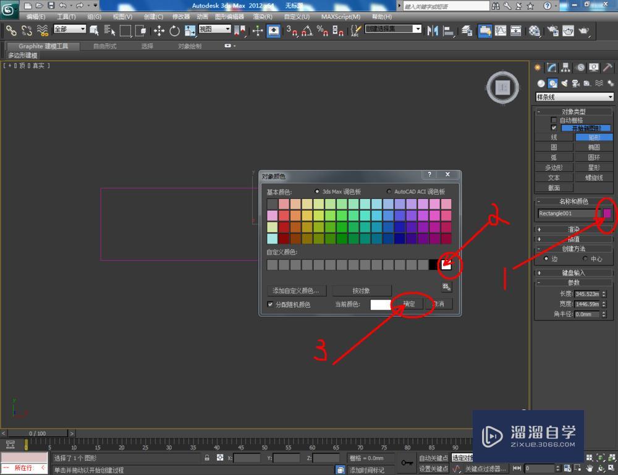Screen dimensions: 618x475
Task: Open Render Setup dialog icon
Action: point(552,31)
